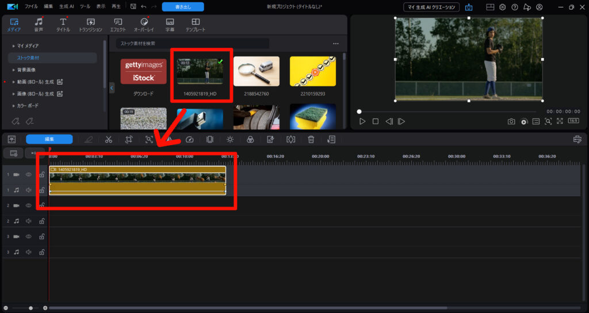The height and width of the screenshot is (313, 589).
Task: Switch to the トランジション tab
Action: 90,25
